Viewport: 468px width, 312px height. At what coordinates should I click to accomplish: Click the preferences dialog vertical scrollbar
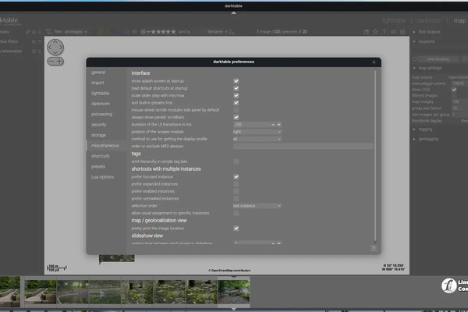375,155
